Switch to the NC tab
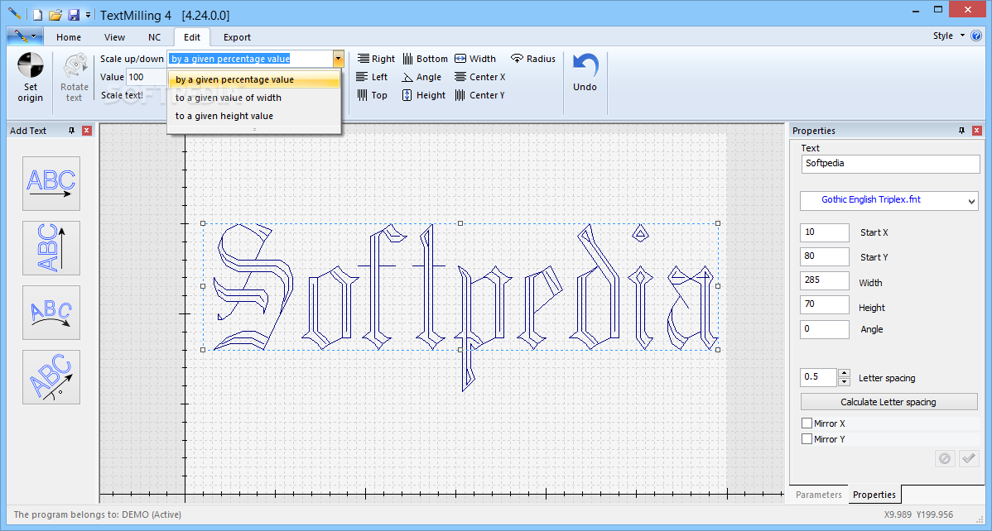The width and height of the screenshot is (992, 531). point(154,37)
